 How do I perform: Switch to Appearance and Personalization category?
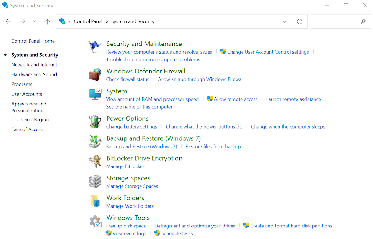click(29, 107)
